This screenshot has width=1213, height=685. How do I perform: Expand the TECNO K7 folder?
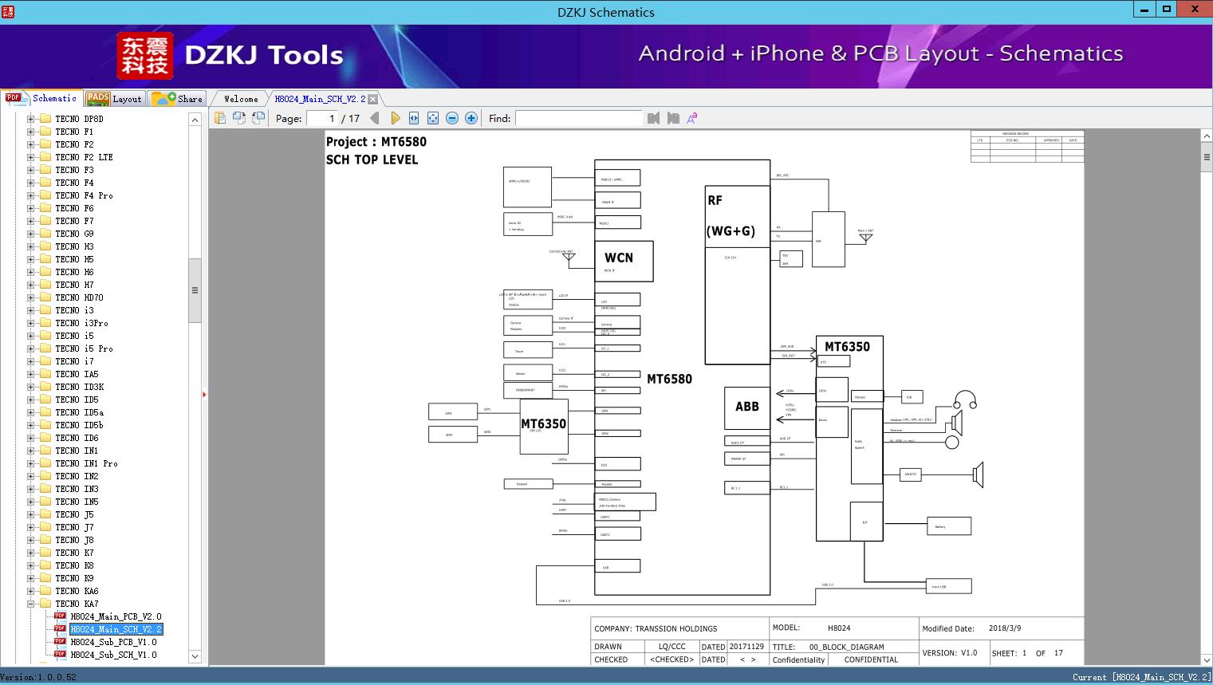pos(31,553)
